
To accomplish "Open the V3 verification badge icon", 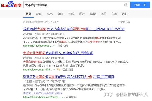I will coord(58,70).
